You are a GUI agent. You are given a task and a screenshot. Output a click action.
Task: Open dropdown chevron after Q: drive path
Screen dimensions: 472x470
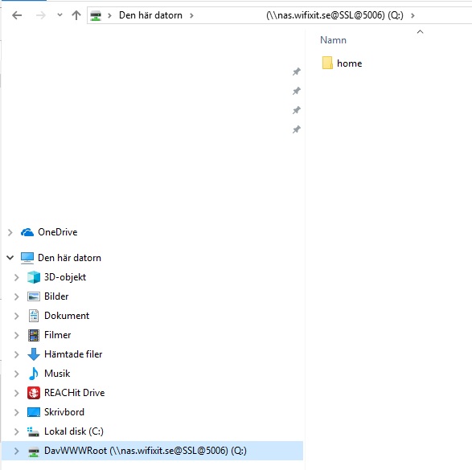click(412, 15)
